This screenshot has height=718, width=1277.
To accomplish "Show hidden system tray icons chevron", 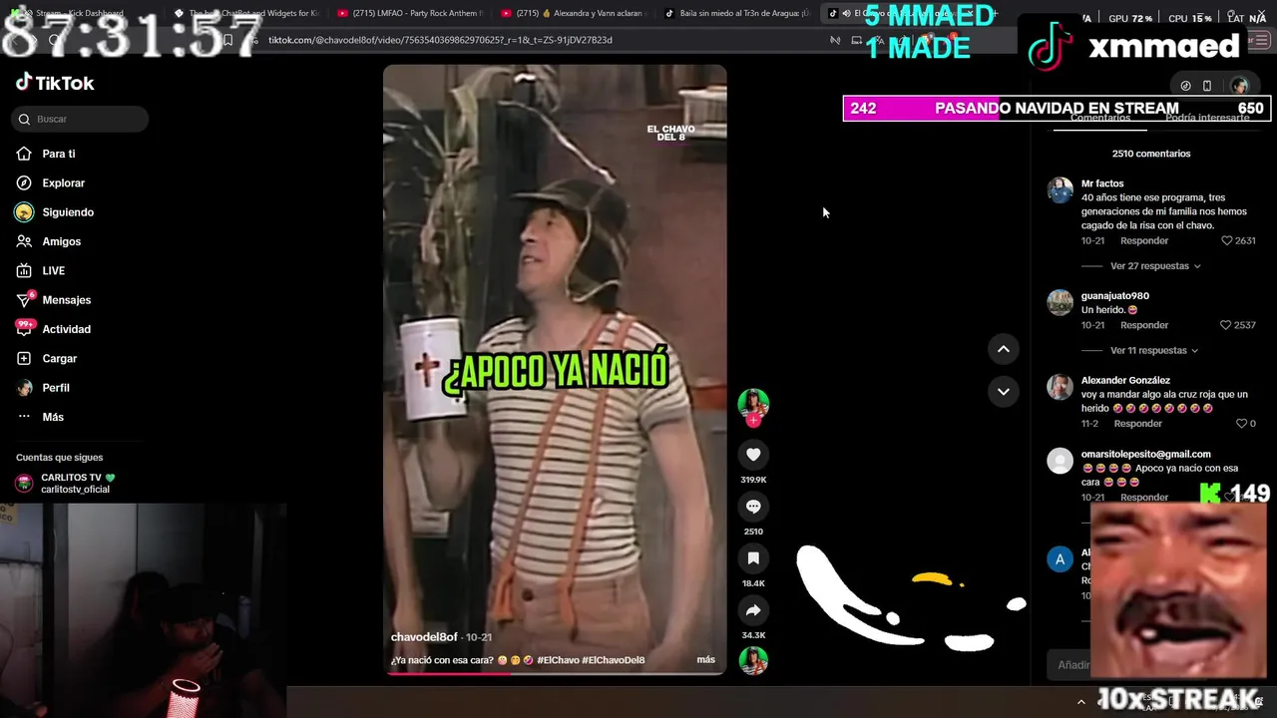I will [x=1080, y=702].
